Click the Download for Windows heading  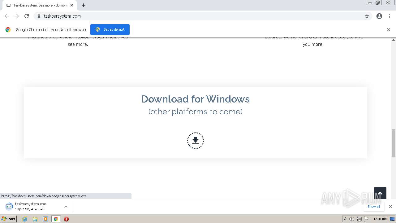pyautogui.click(x=196, y=99)
